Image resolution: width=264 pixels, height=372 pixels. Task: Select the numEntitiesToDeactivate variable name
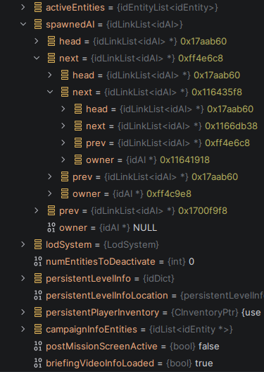click(x=101, y=262)
